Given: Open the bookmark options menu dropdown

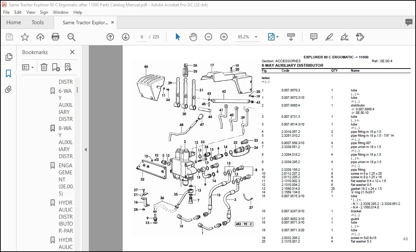Looking at the screenshot, I should click(28, 67).
